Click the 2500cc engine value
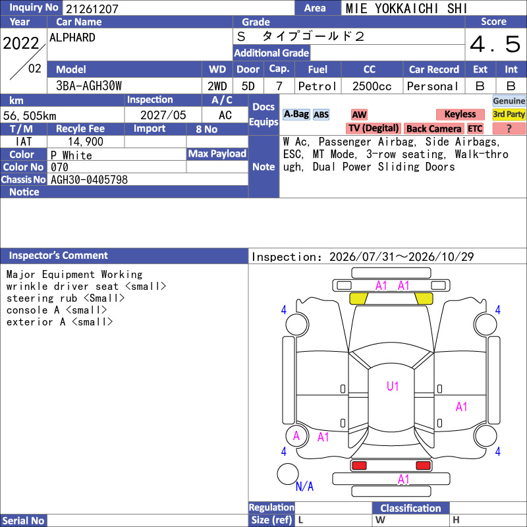Image resolution: width=527 pixels, height=527 pixels. coord(372,86)
